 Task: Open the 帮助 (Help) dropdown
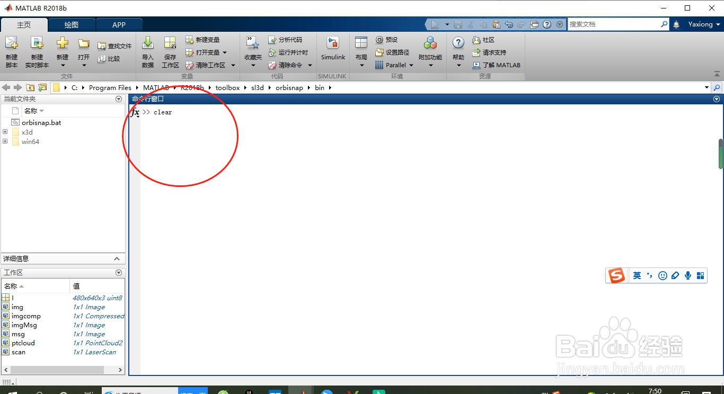pyautogui.click(x=458, y=66)
